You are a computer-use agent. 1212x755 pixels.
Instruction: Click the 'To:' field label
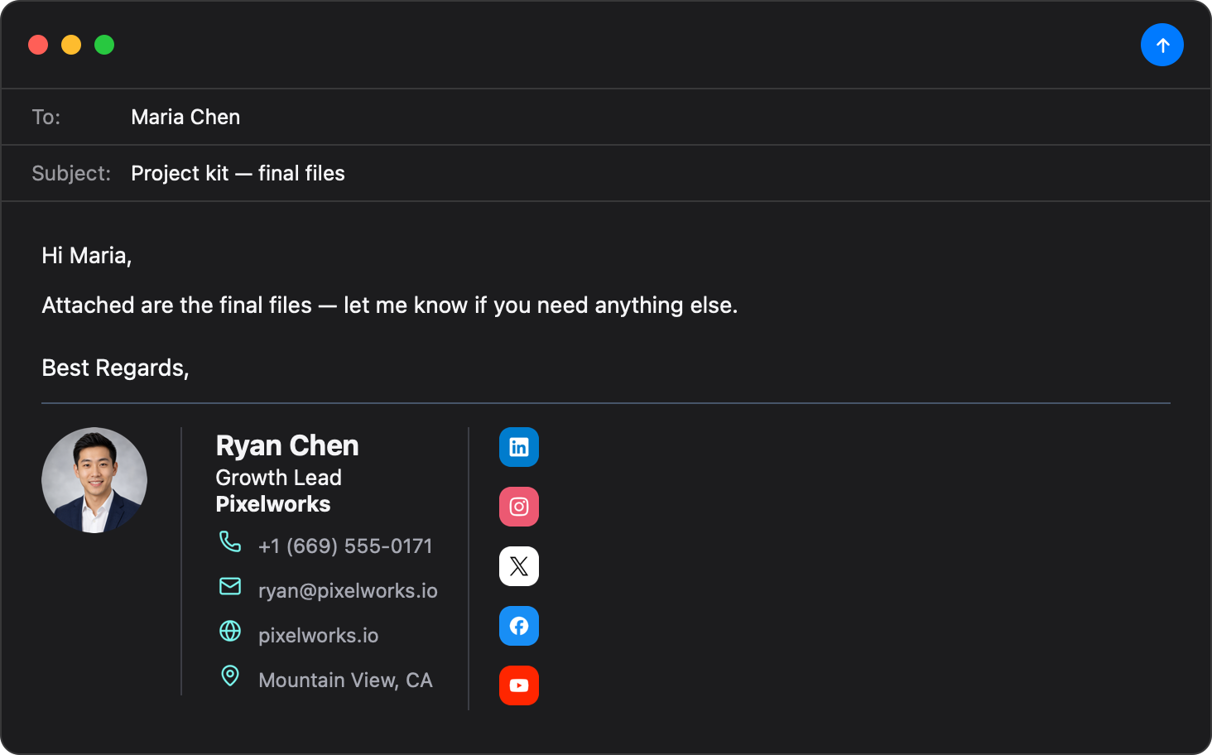click(46, 117)
